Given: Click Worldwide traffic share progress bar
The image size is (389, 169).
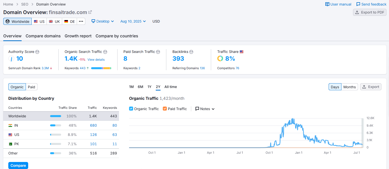Looking at the screenshot, I should 56,116.
